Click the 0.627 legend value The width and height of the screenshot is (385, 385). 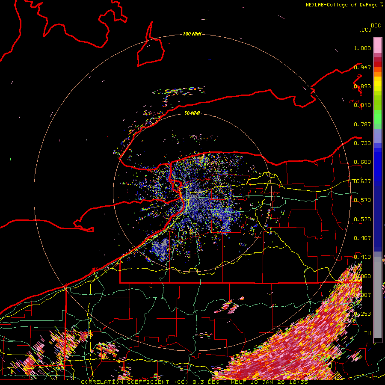[362, 181]
